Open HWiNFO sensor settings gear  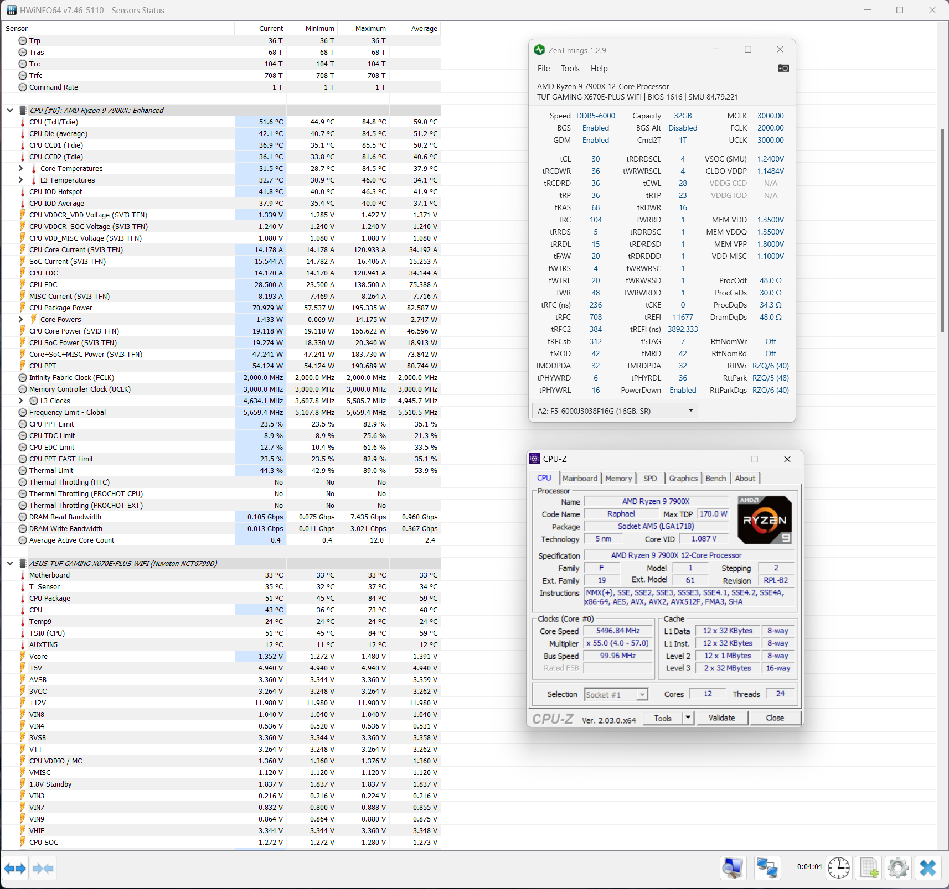coord(898,868)
